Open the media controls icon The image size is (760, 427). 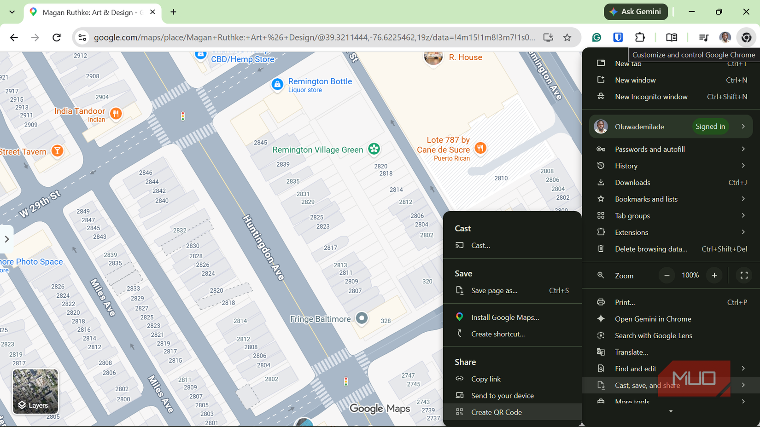click(703, 37)
